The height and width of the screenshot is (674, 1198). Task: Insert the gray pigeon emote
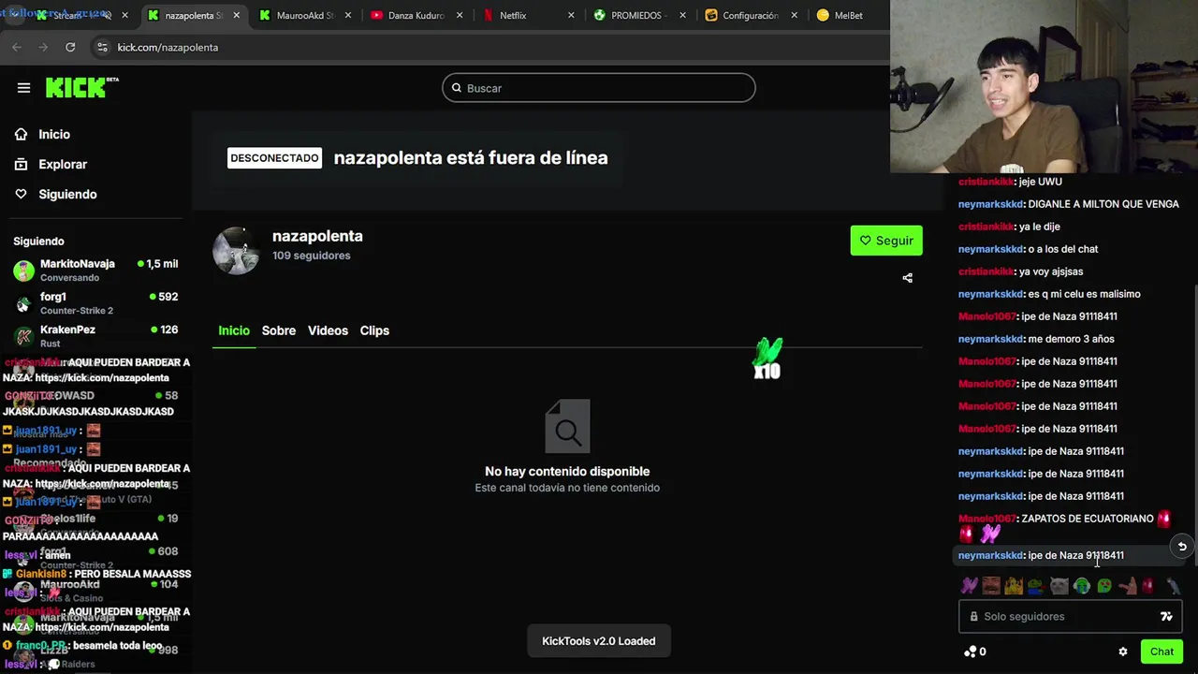[x=1173, y=586]
